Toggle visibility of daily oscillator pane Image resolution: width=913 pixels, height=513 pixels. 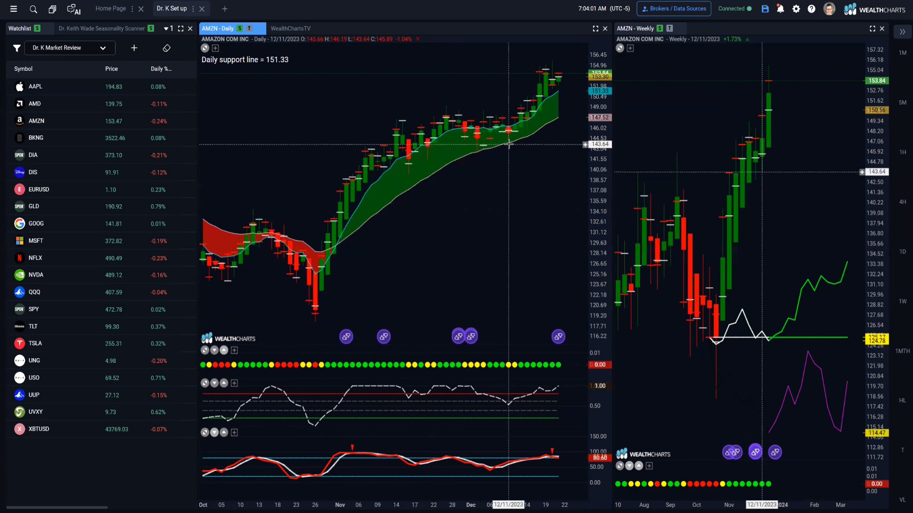205,383
